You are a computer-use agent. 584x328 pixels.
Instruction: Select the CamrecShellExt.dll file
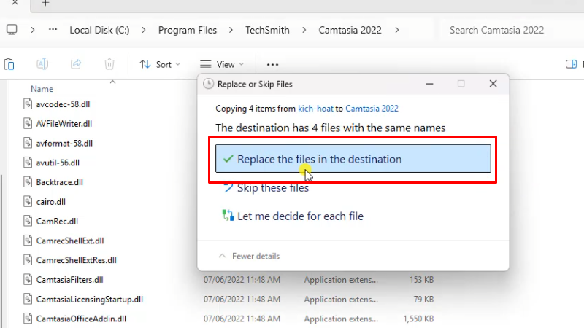click(x=70, y=241)
